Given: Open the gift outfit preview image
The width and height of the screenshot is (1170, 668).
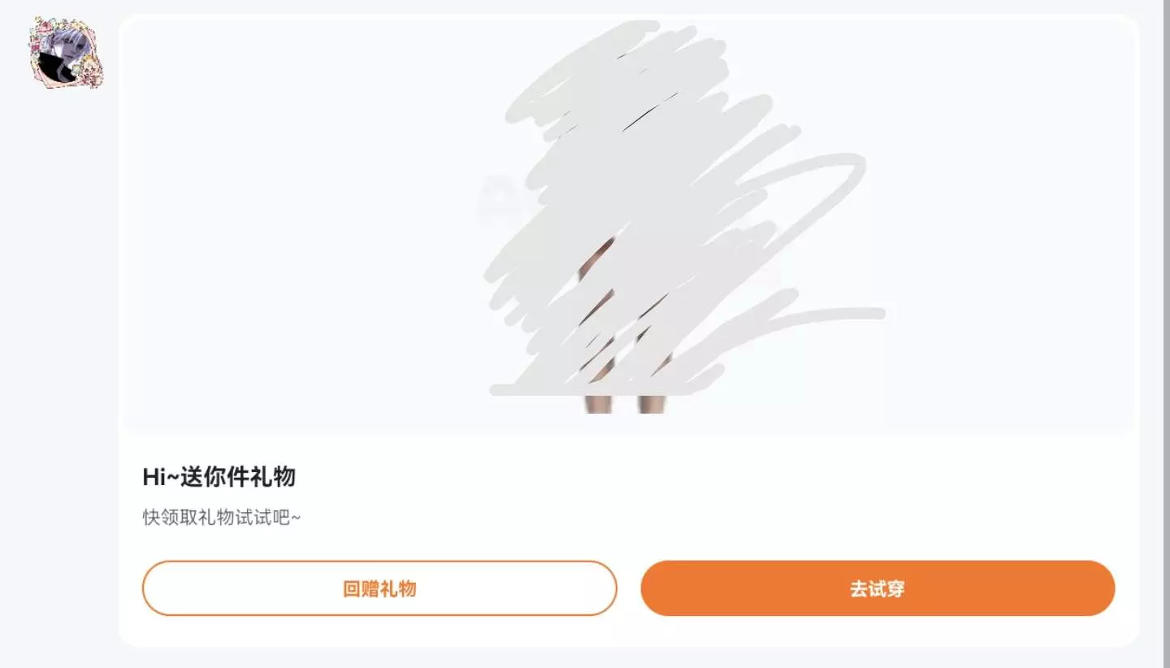Looking at the screenshot, I should click(628, 225).
